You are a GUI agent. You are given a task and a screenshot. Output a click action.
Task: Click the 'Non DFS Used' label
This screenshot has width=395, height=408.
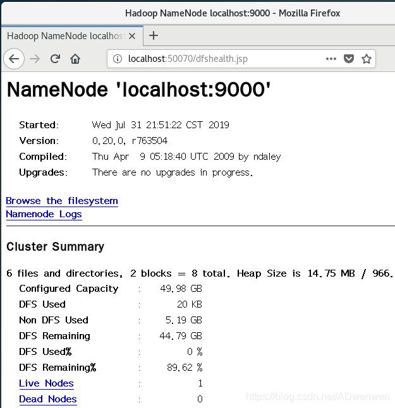coord(54,320)
